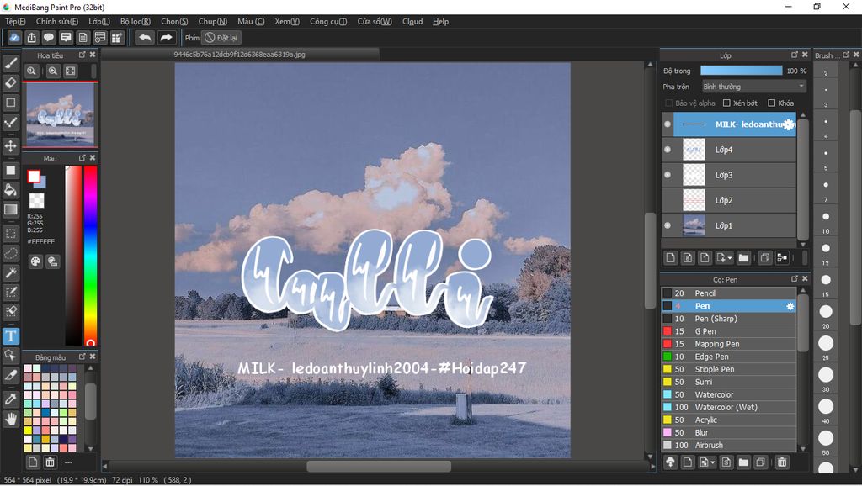
Task: Select the Lasso selection tool
Action: tap(10, 253)
